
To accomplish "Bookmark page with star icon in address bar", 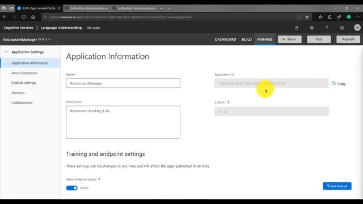I will (307, 17).
